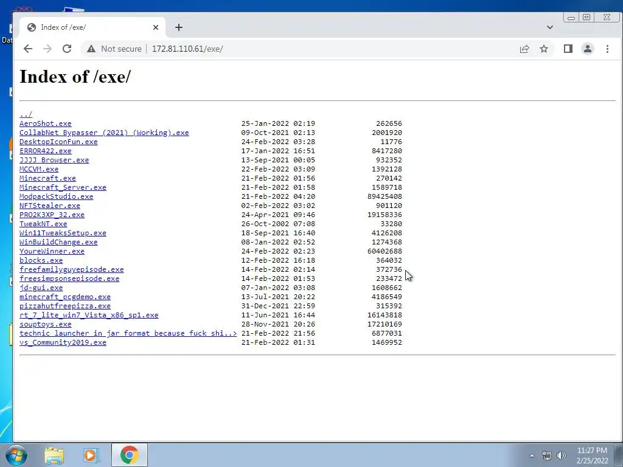Screen dimensions: 623x467
Task: Open the YoureWinner.exe link
Action: pyautogui.click(x=52, y=251)
